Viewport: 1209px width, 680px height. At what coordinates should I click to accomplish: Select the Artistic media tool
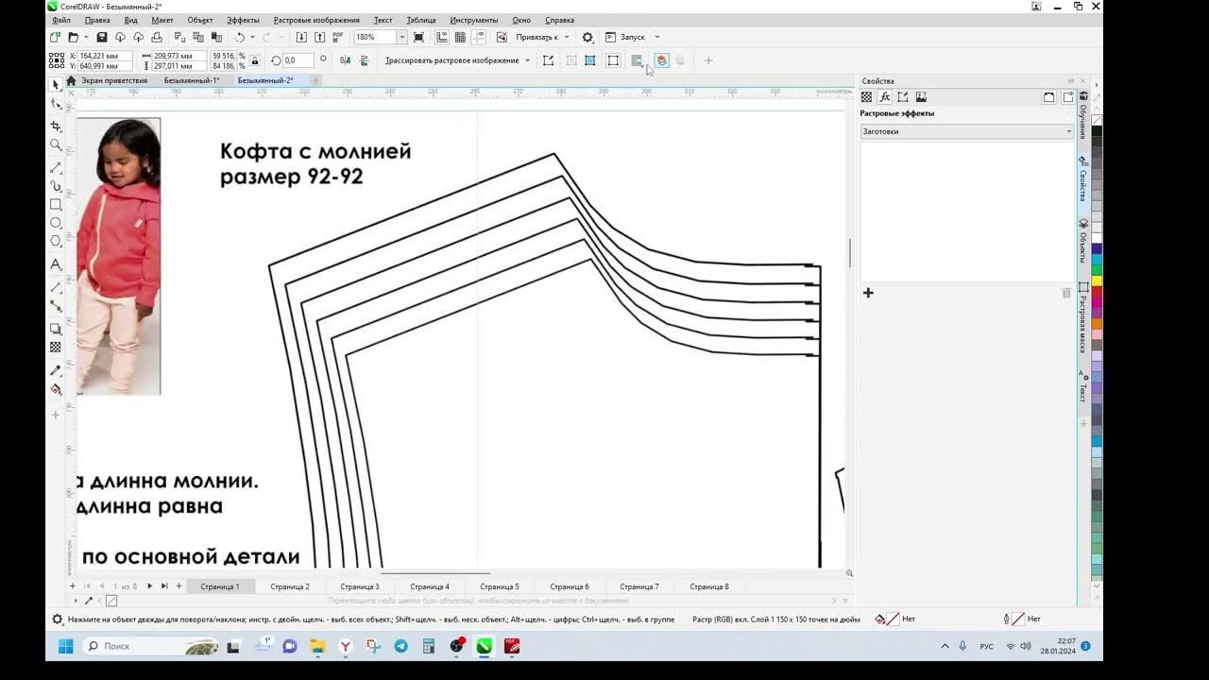(x=56, y=186)
